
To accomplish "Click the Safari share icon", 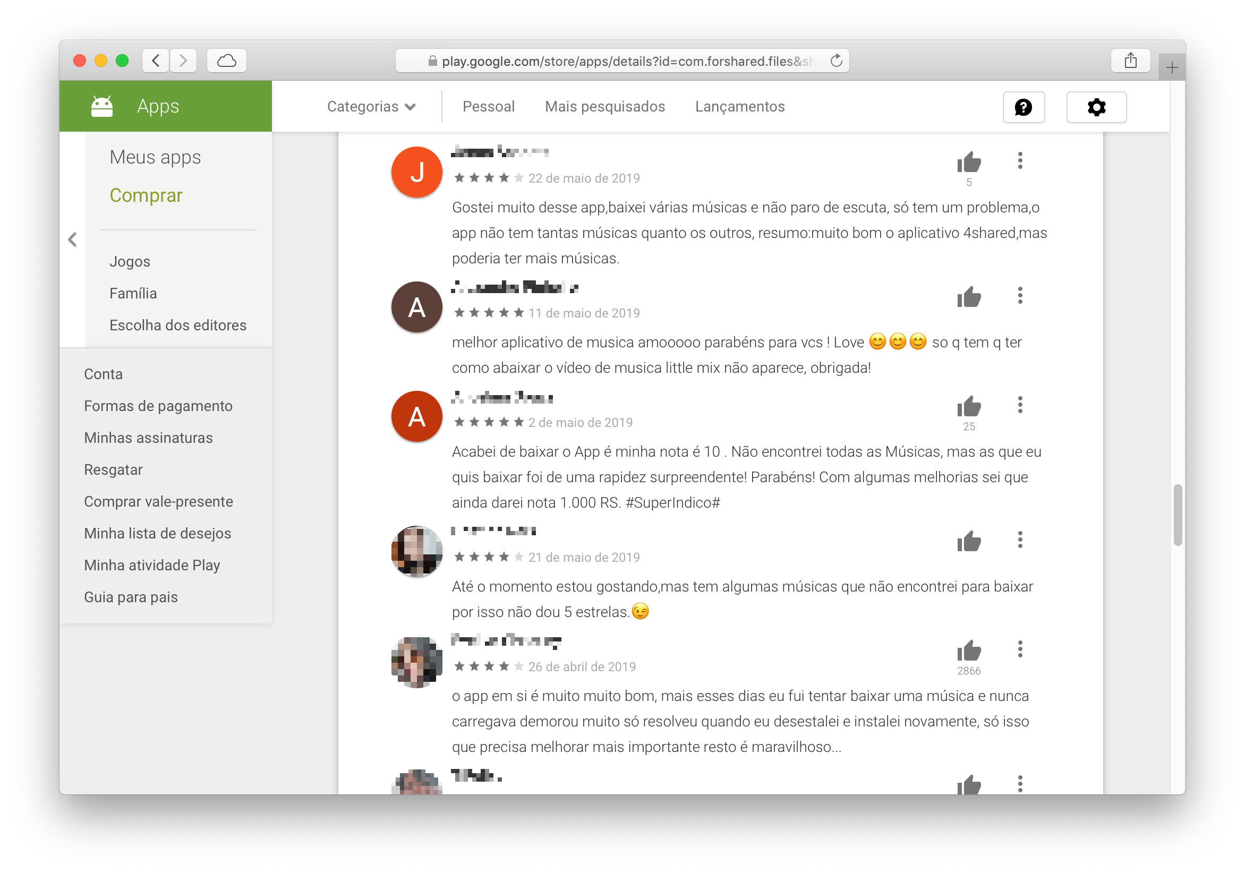I will [x=1130, y=60].
